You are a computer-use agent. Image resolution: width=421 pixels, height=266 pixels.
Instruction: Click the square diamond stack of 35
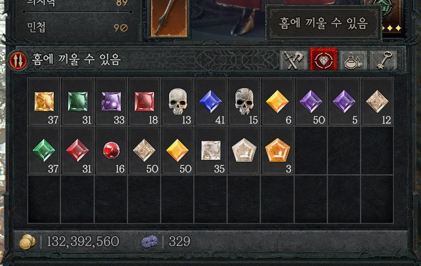click(x=211, y=150)
